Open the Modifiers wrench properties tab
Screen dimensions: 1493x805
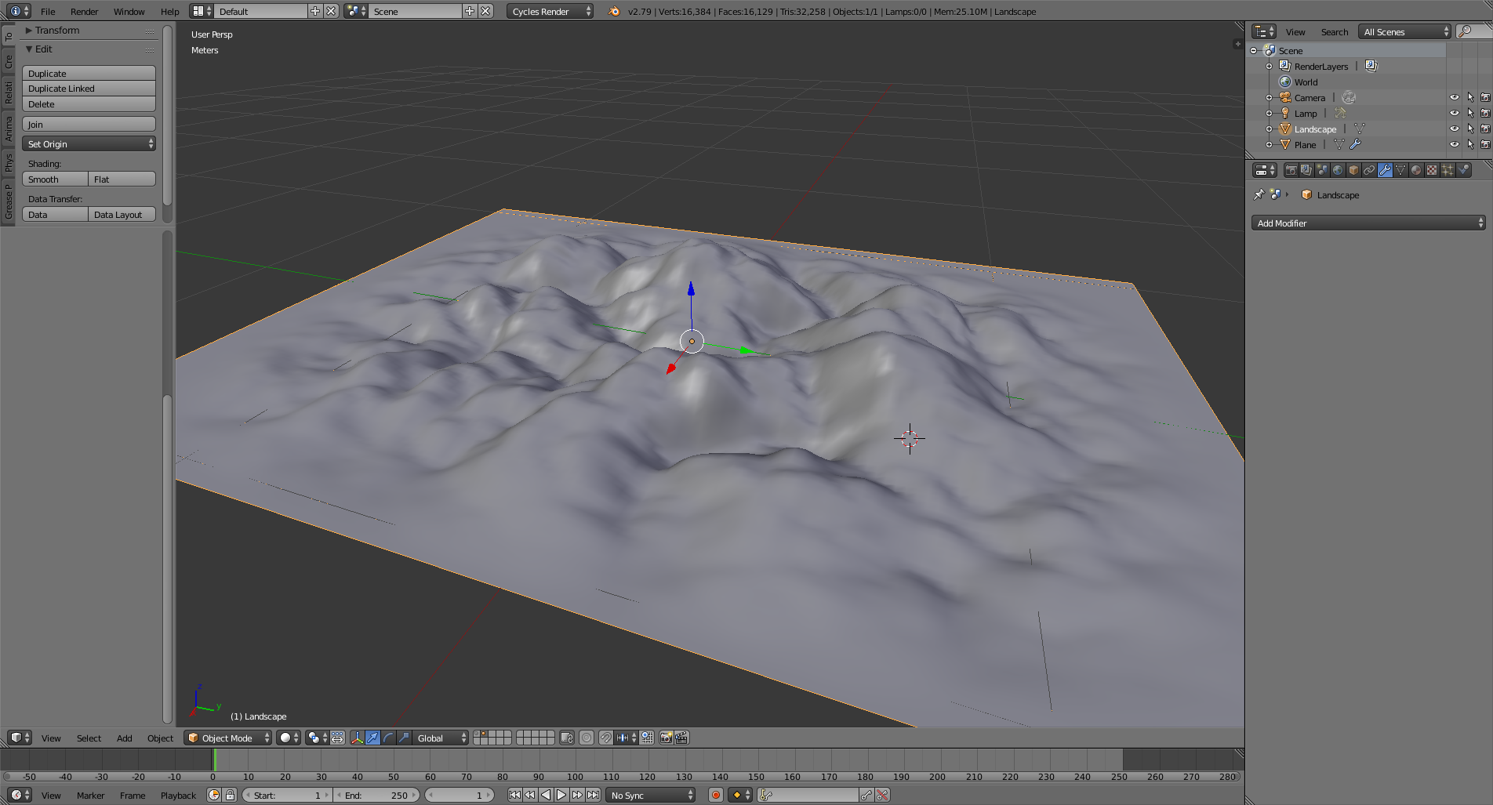[1385, 170]
